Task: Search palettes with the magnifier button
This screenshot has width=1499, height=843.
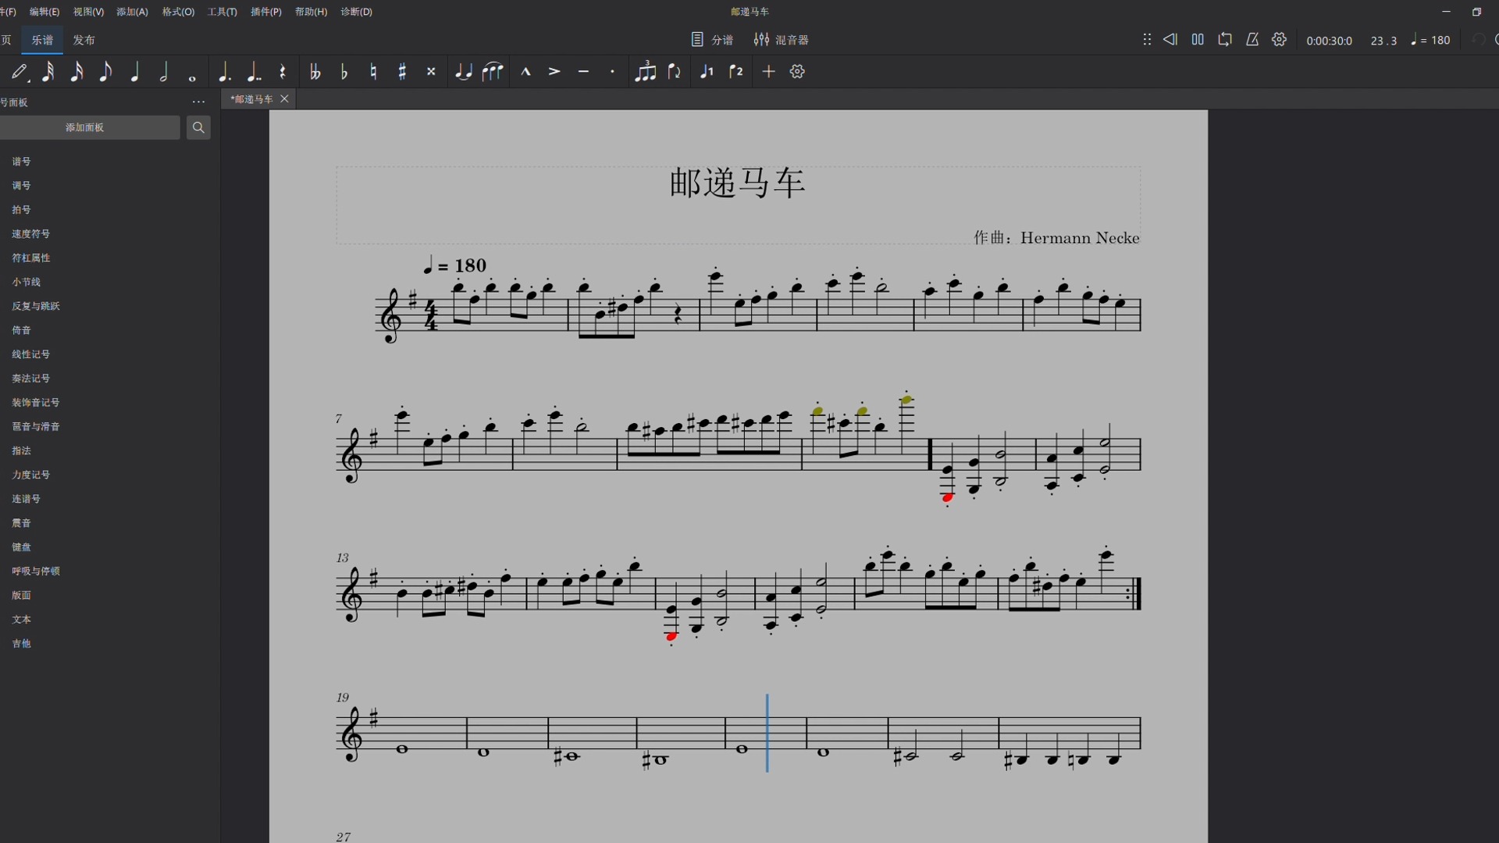Action: (x=198, y=127)
